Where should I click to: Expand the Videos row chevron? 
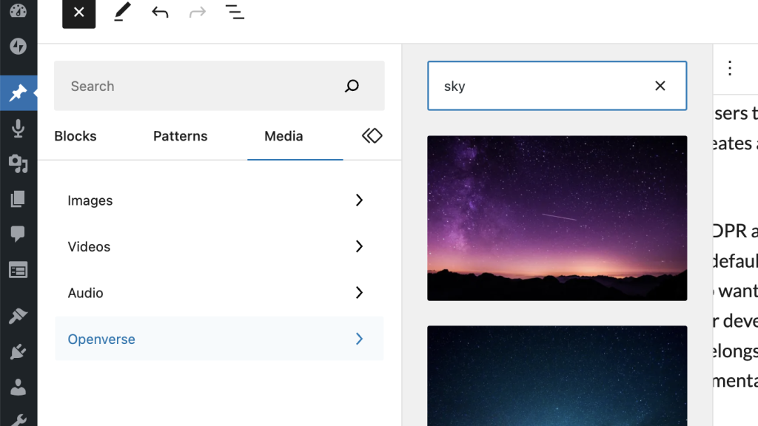(359, 246)
